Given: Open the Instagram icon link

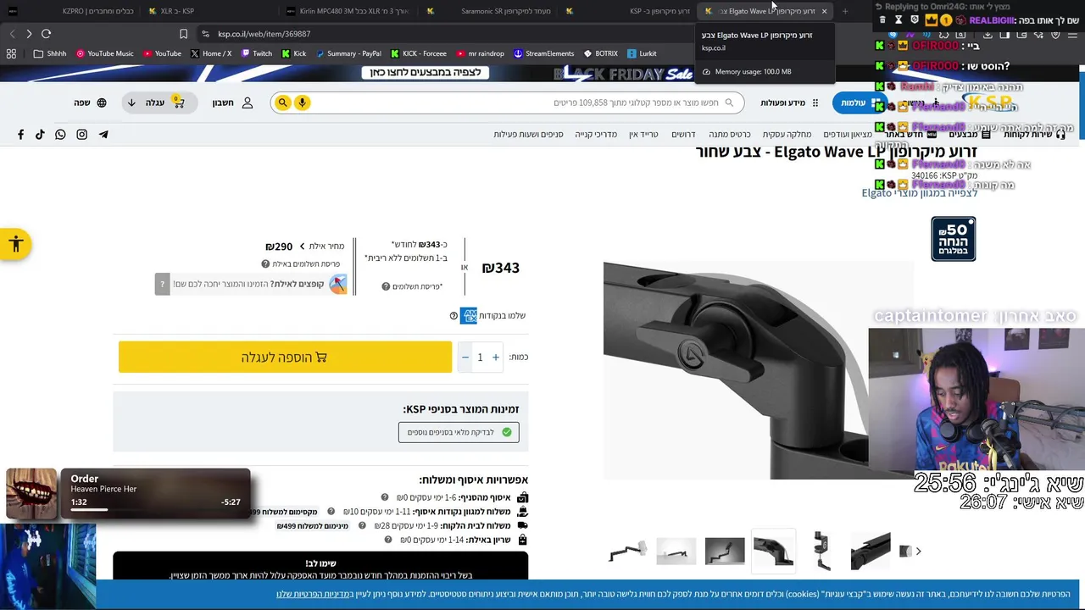Looking at the screenshot, I should point(82,135).
